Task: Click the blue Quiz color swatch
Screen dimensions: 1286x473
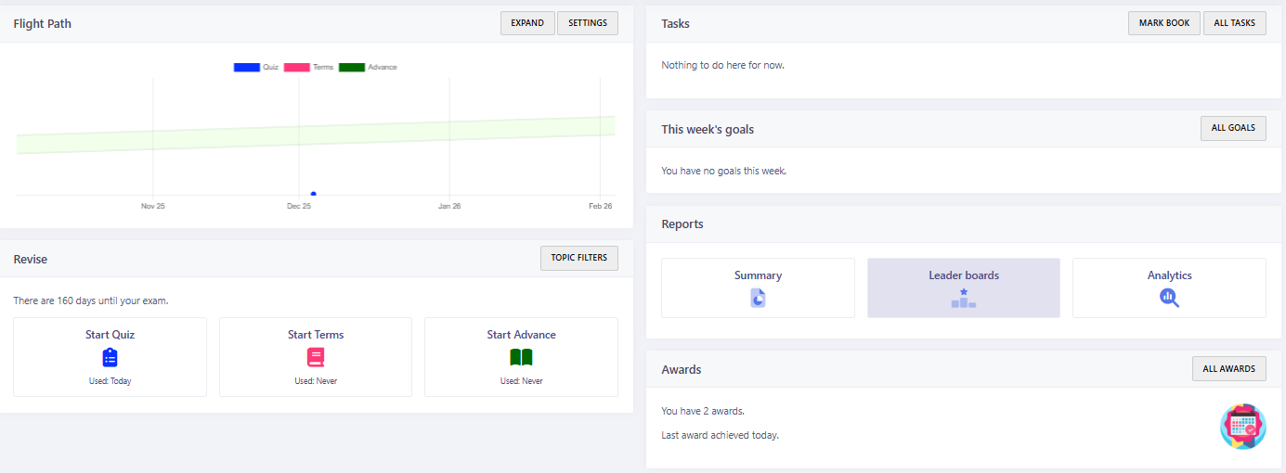Action: (x=246, y=68)
